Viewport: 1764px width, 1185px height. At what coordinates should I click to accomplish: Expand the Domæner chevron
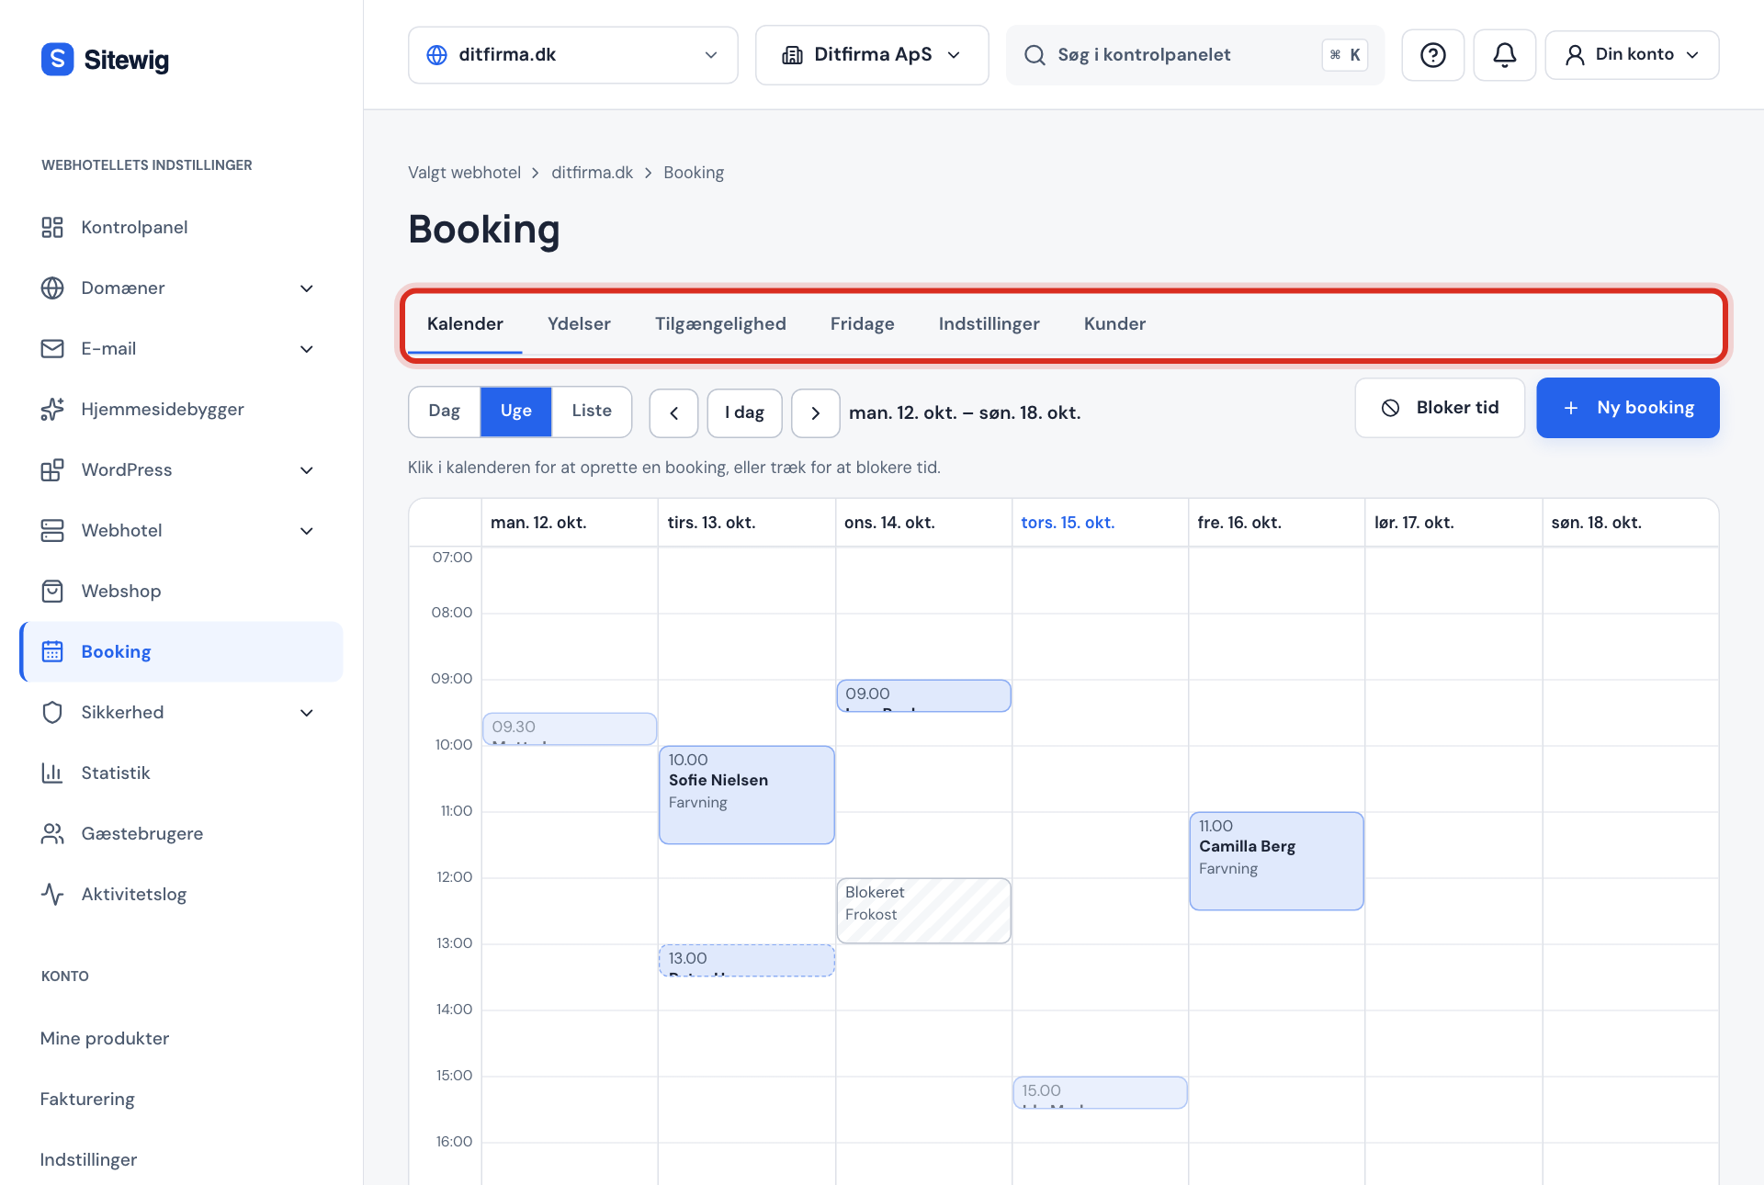click(307, 288)
